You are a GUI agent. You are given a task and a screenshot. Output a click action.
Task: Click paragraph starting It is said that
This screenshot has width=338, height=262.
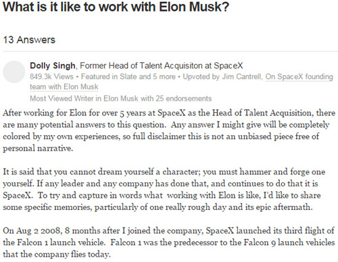(x=164, y=189)
